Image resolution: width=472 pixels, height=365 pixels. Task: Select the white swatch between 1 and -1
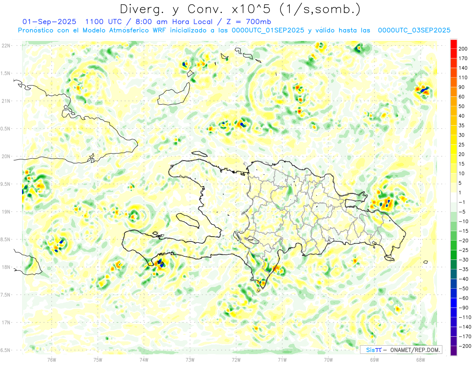tap(454, 197)
